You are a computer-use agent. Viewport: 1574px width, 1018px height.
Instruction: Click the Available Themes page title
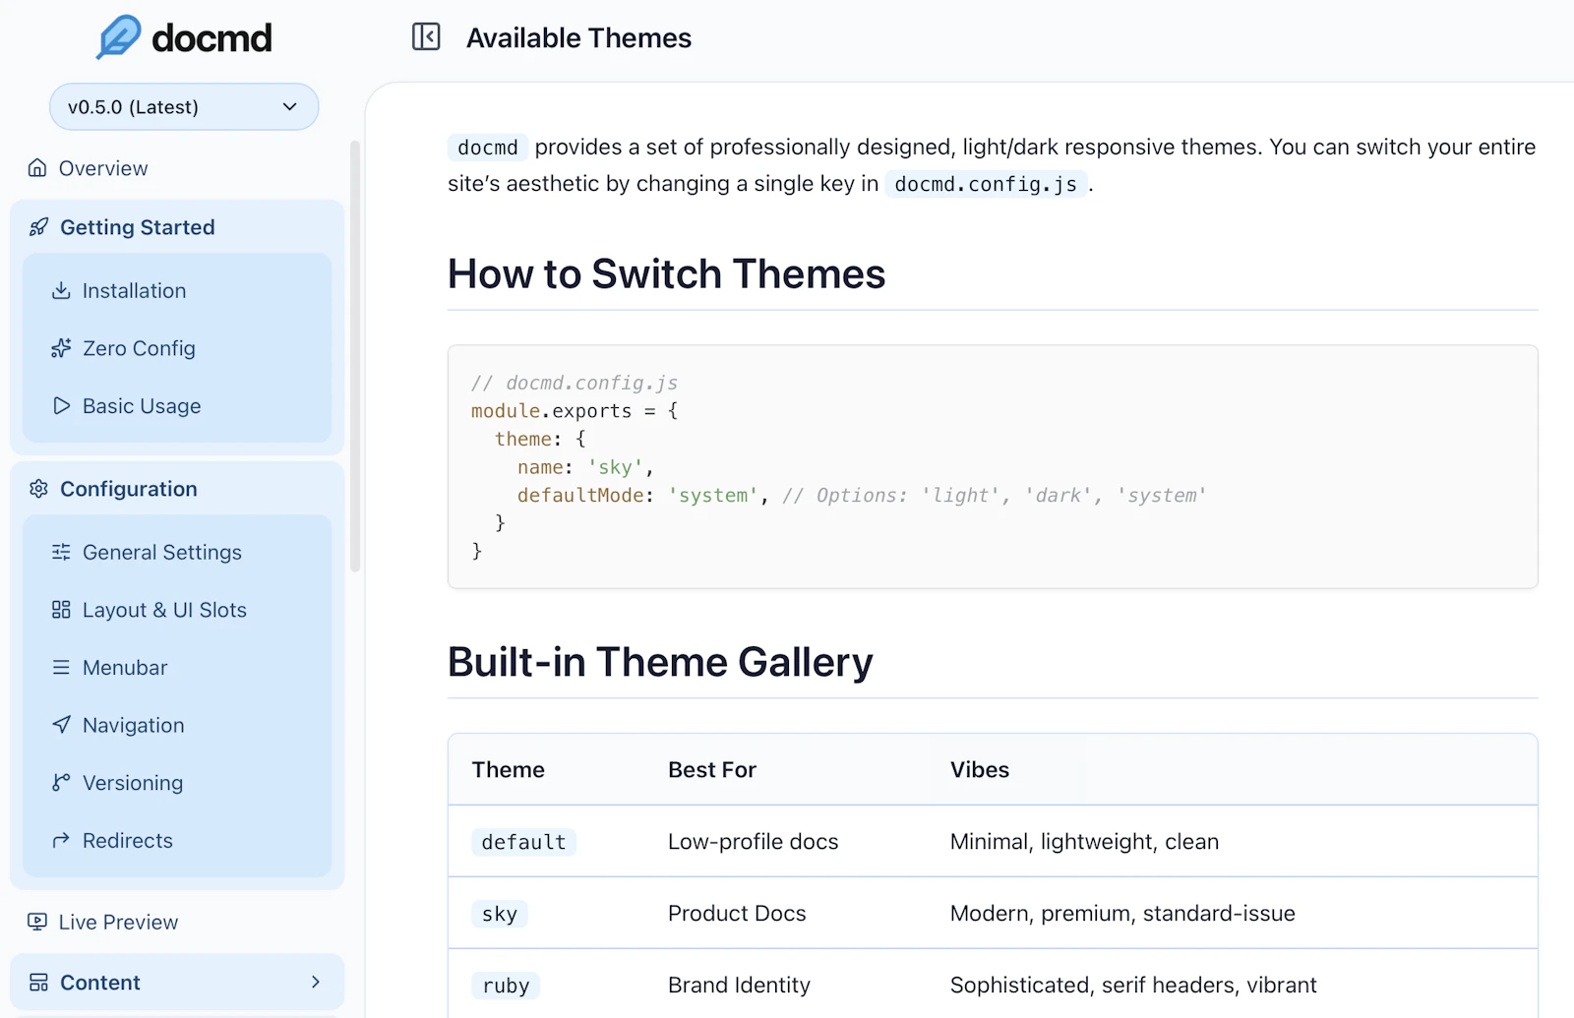[578, 37]
